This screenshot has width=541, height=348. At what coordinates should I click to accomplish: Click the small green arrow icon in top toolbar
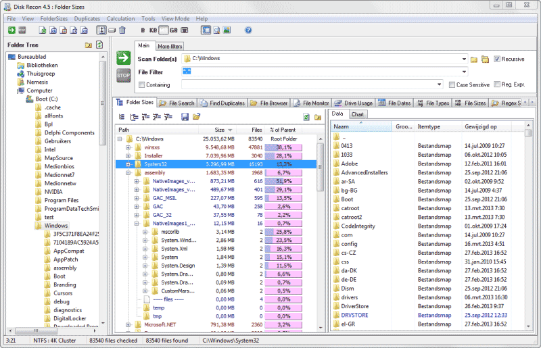[11, 30]
